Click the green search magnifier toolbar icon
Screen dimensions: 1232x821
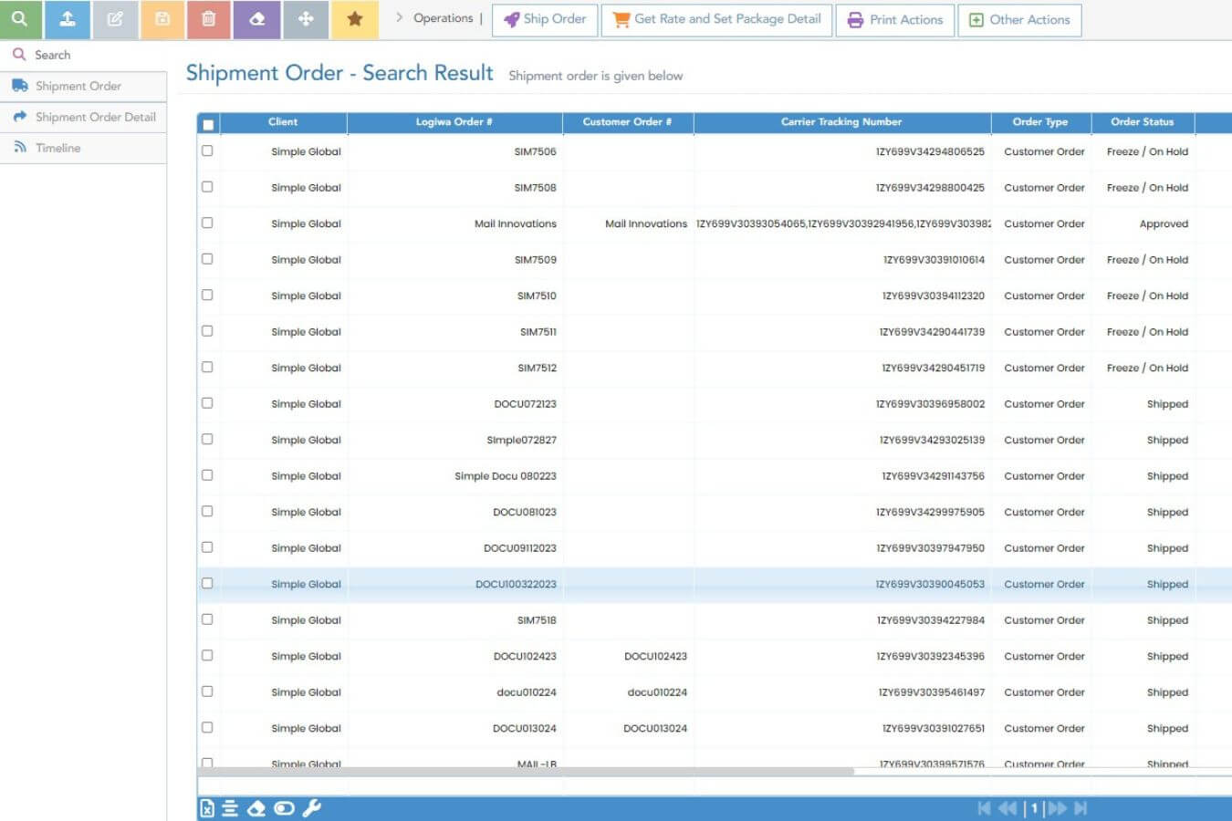[20, 19]
